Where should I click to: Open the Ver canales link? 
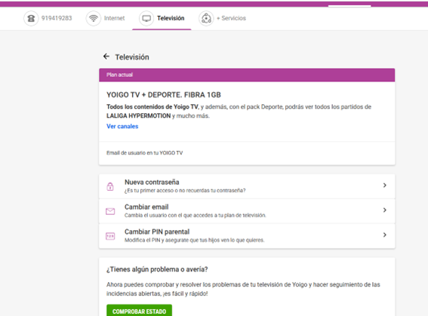(x=122, y=126)
